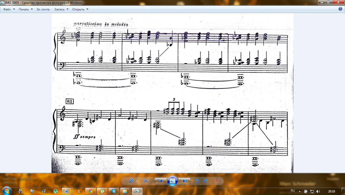The height and width of the screenshot is (195, 345).
Task: Start the slideshow with center button
Action: (172, 181)
